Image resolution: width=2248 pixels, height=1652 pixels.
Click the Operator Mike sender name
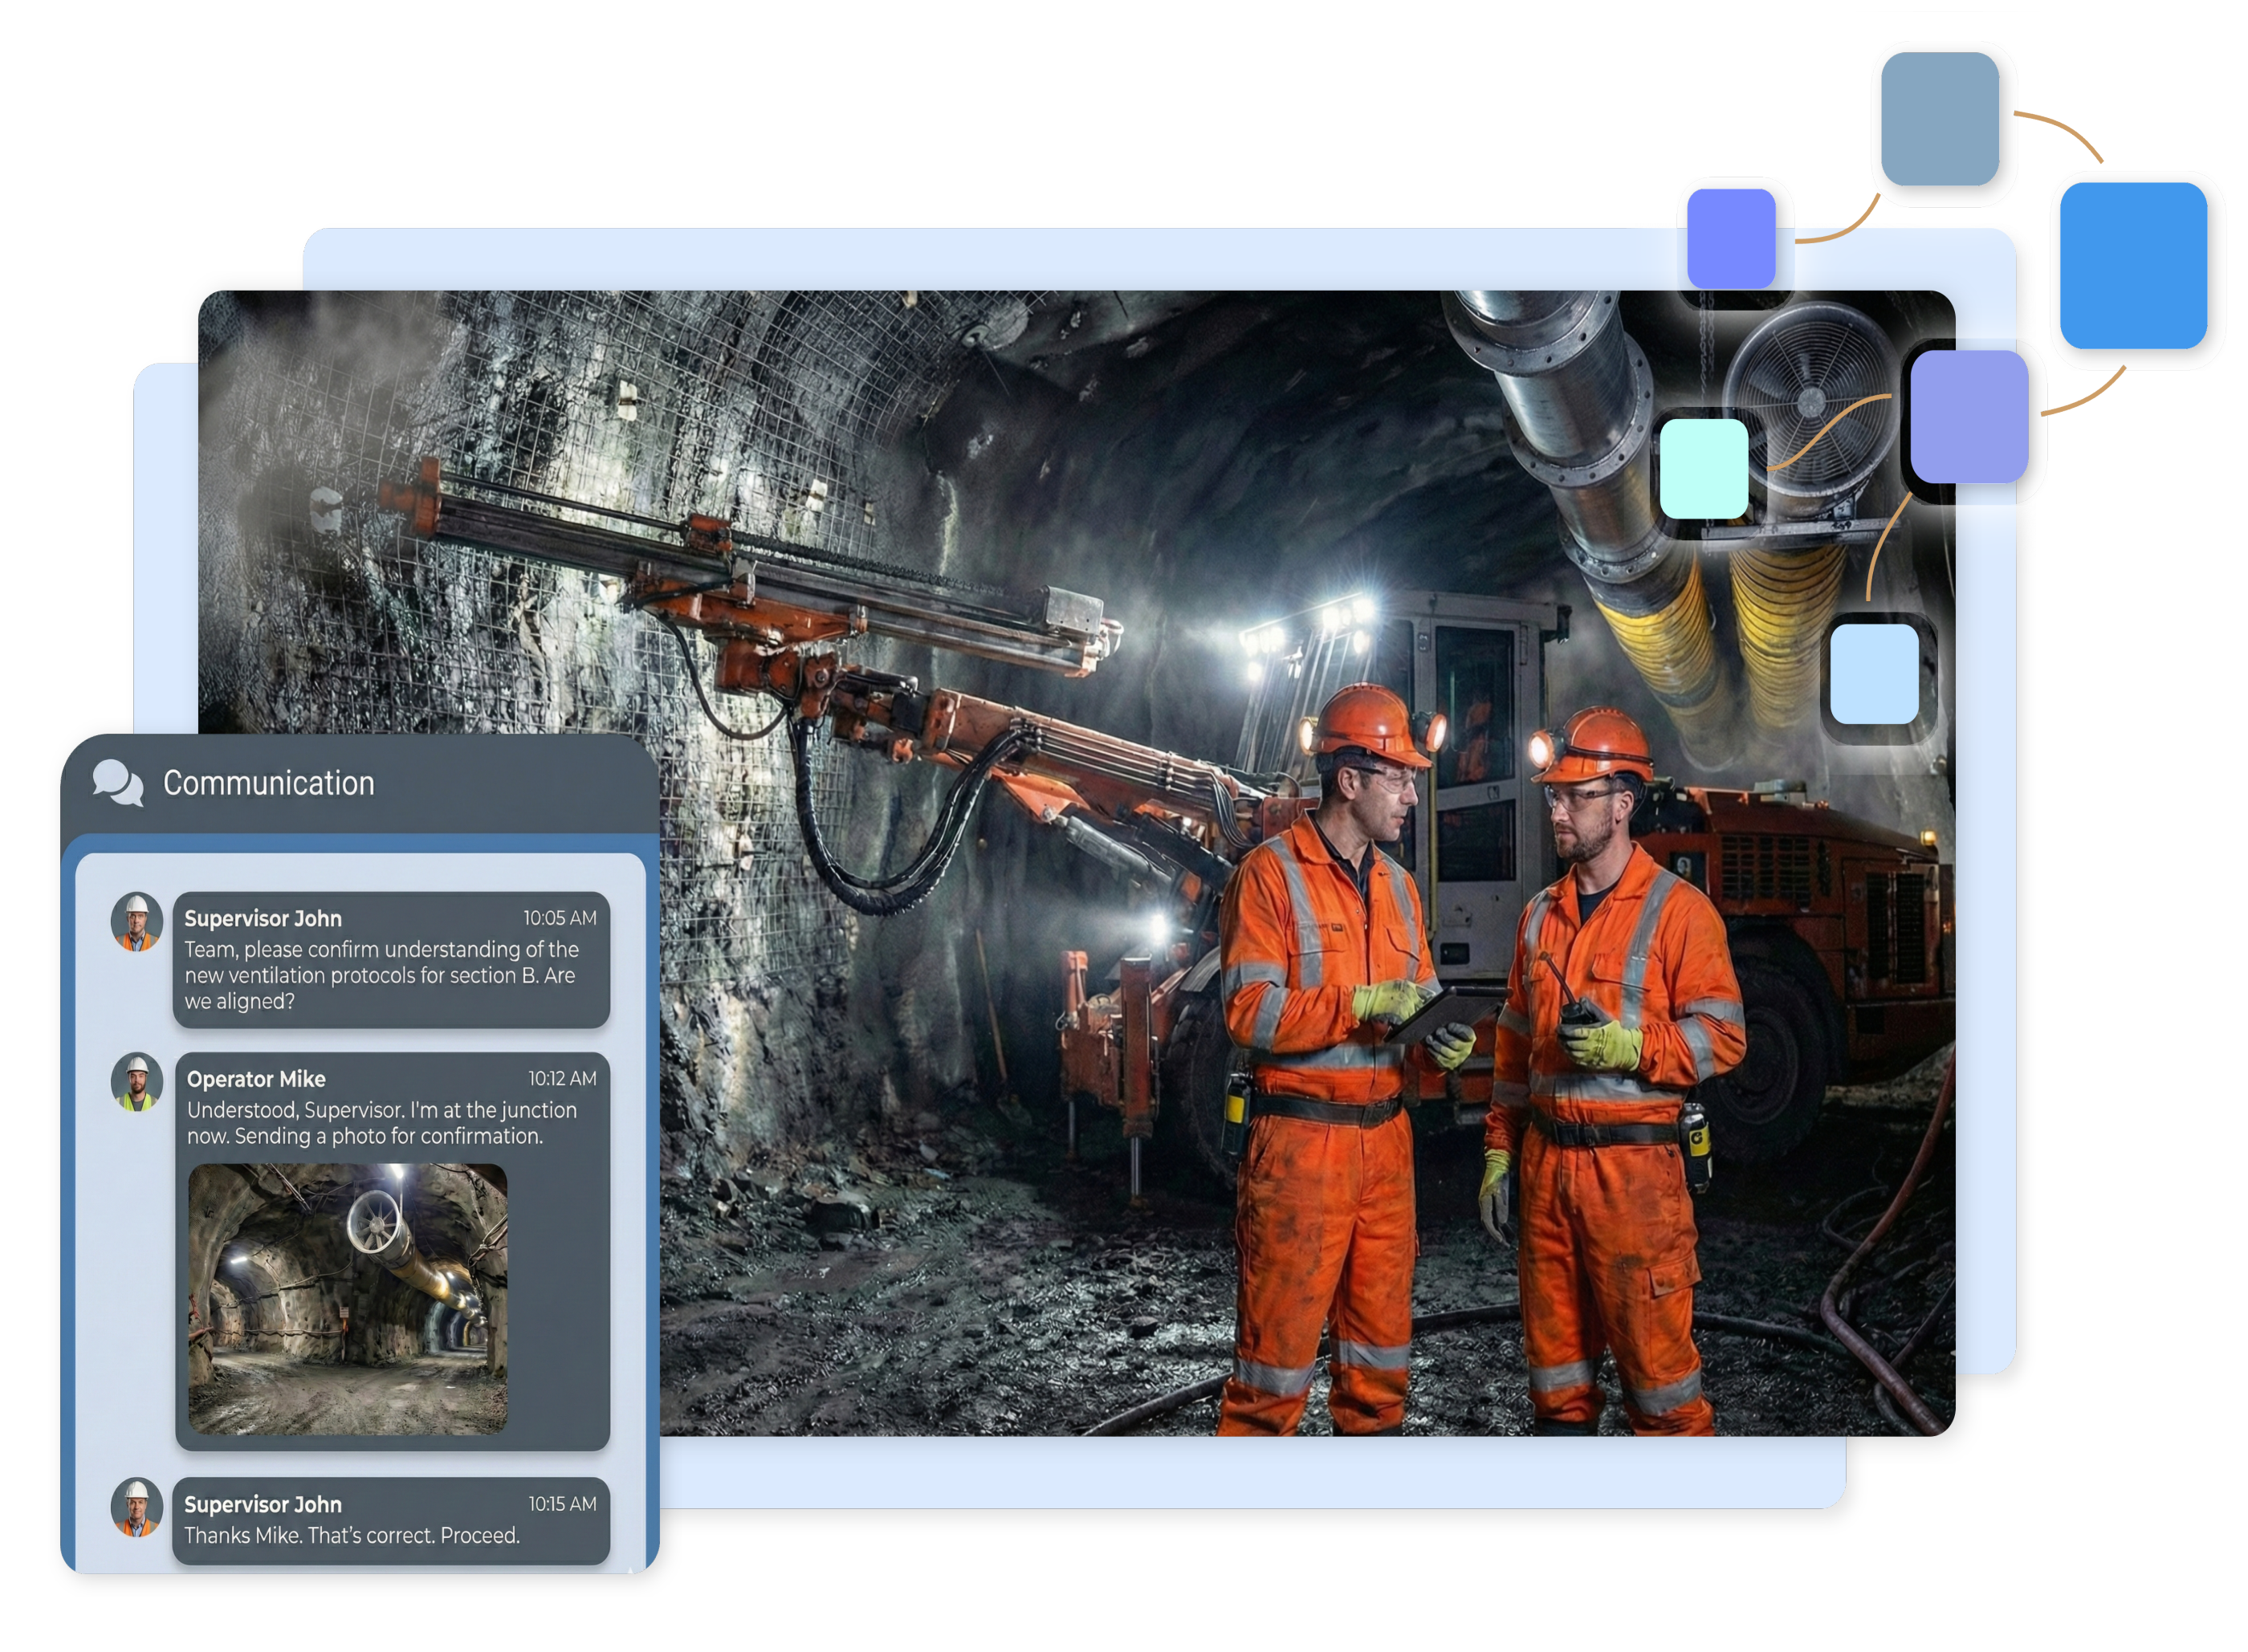256,1079
